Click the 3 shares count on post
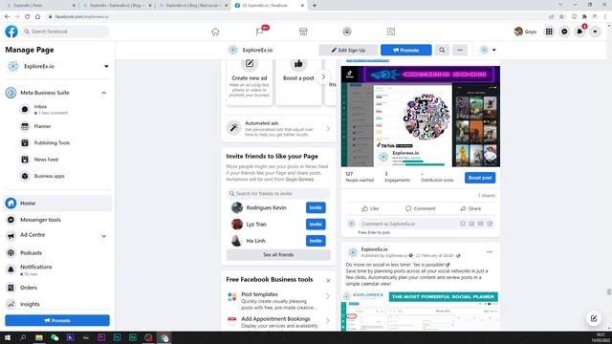 487,195
